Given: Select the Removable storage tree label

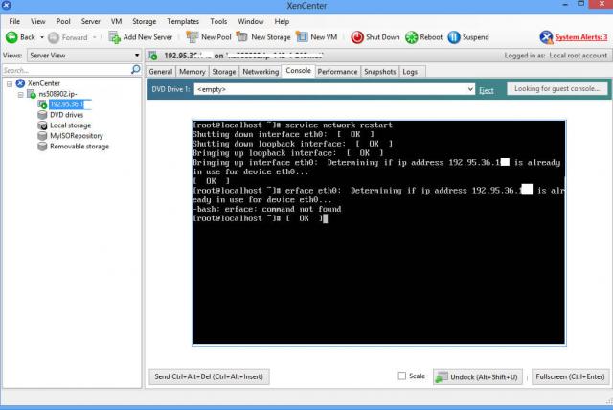Looking at the screenshot, I should [79, 147].
